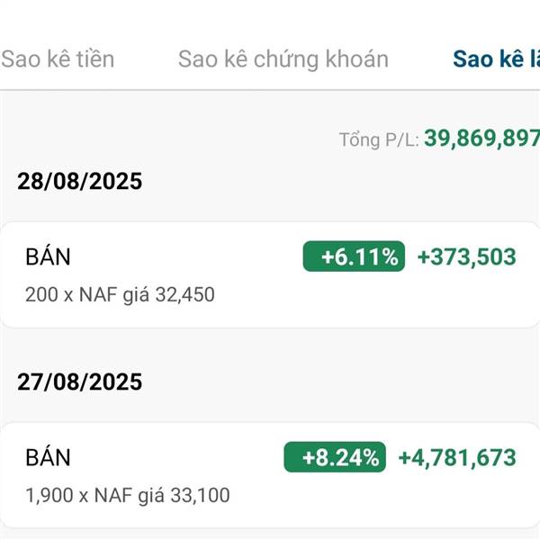This screenshot has height=540, width=540.
Task: Tap the divider line under the tabs
Action: click(270, 90)
